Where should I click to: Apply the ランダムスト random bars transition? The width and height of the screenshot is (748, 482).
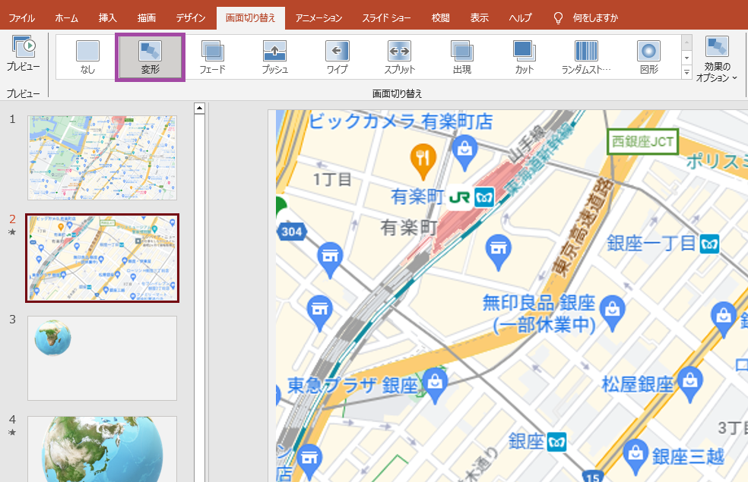pyautogui.click(x=586, y=57)
